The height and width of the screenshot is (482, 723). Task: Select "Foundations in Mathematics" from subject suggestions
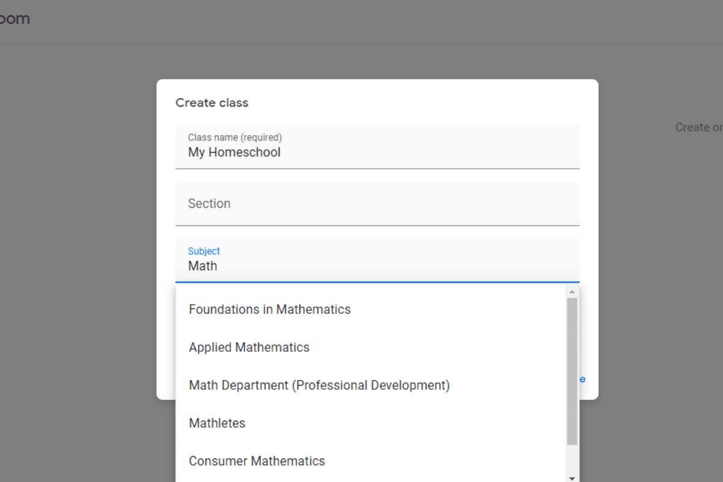(269, 309)
